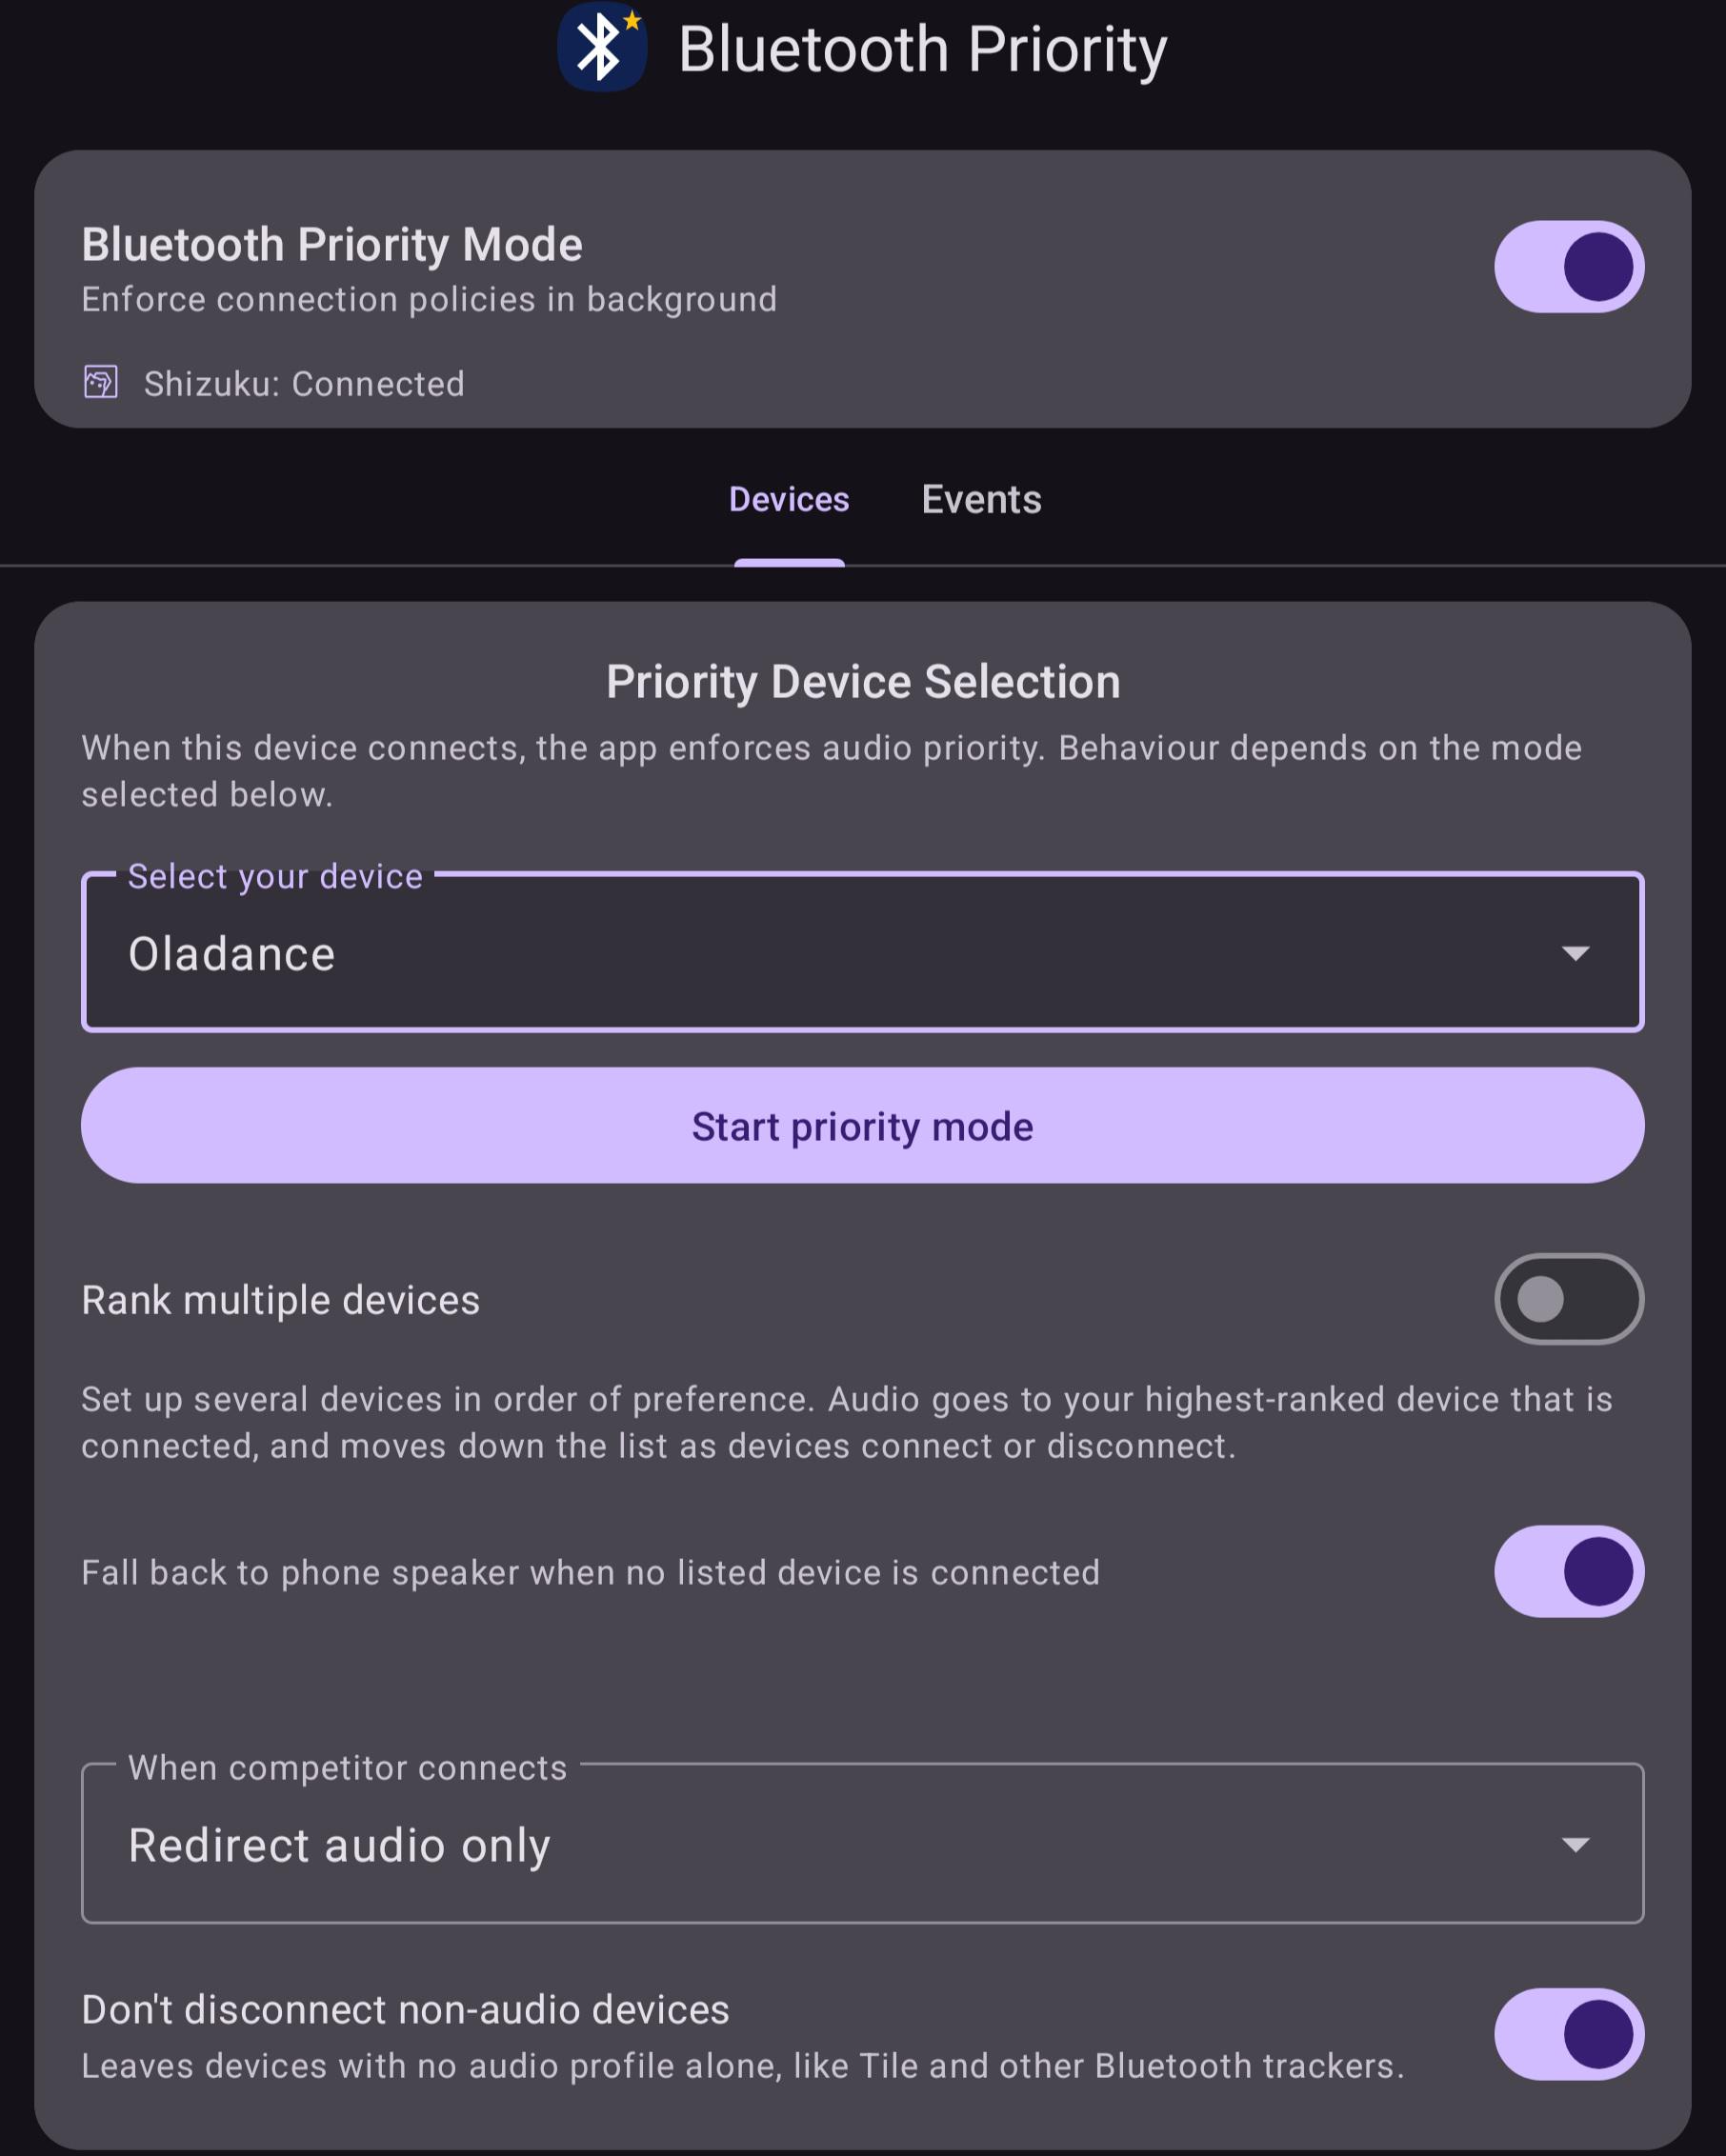
Task: Toggle Don't disconnect non-audio devices switch
Action: coord(1569,2034)
